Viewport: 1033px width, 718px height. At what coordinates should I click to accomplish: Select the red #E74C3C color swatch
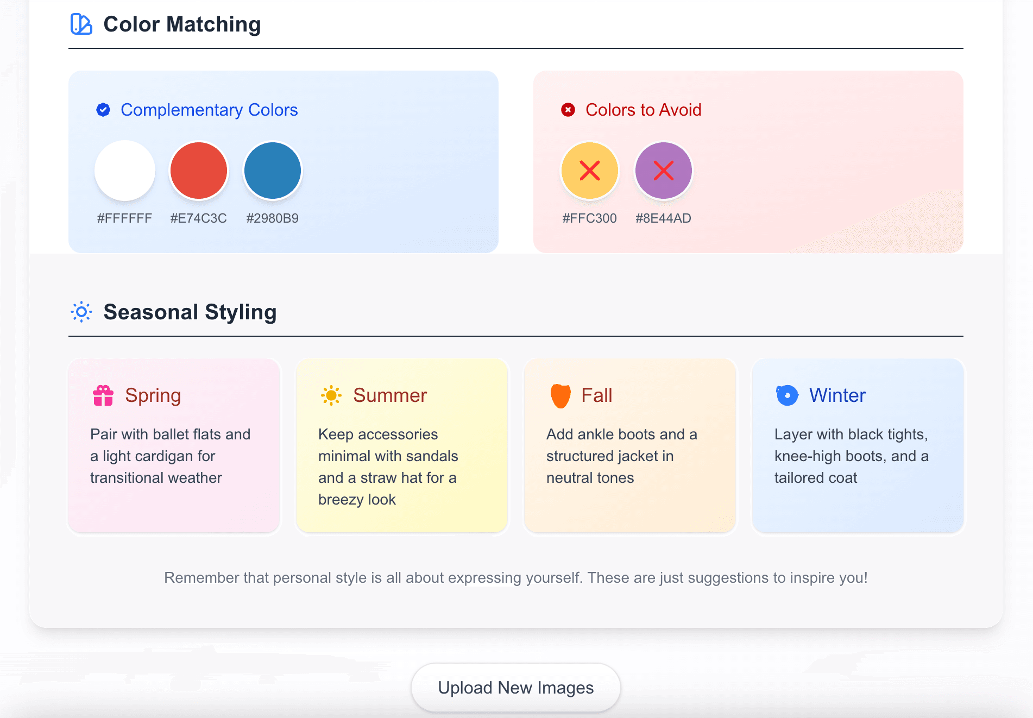(199, 171)
